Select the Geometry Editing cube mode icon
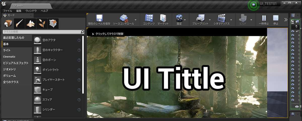The height and width of the screenshot is (121, 302). pos(53,24)
